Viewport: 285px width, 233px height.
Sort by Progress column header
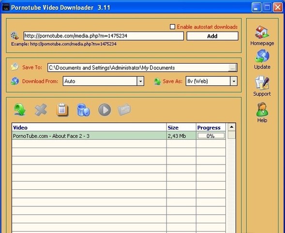click(211, 128)
